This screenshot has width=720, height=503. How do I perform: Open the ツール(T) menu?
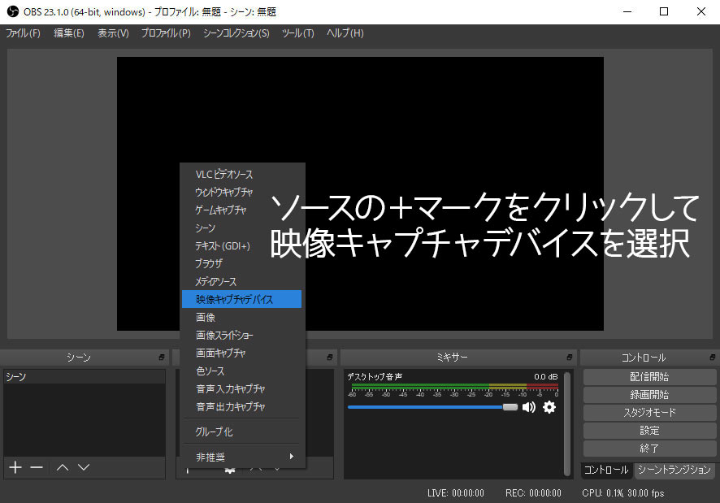298,33
